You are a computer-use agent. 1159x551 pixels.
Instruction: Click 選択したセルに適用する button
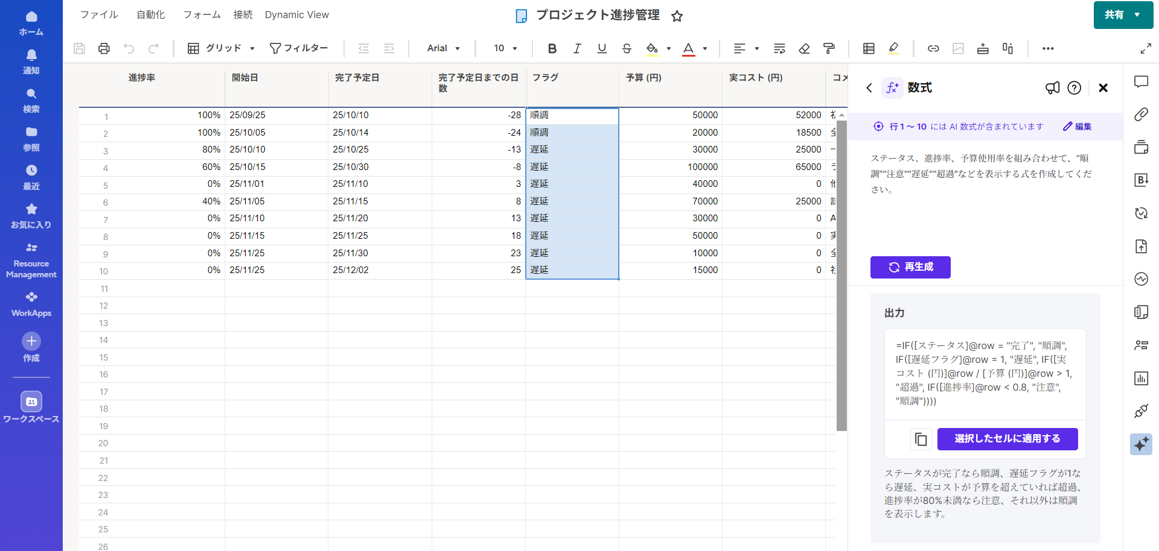1007,439
